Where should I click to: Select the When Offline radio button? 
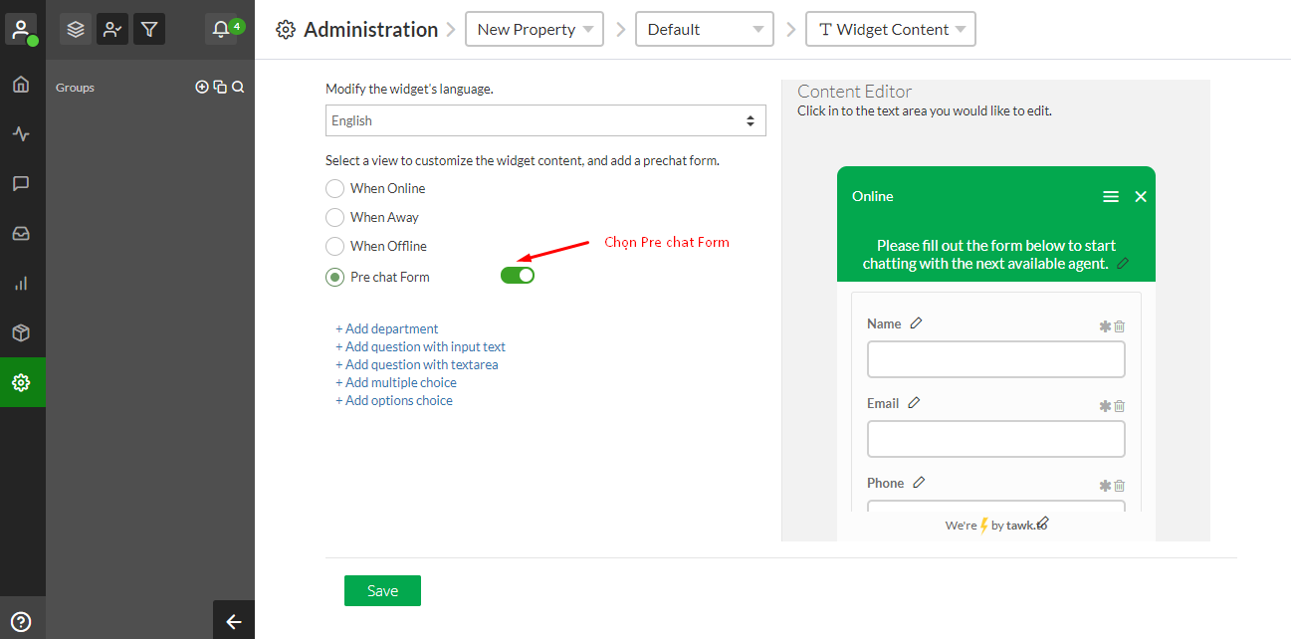(x=335, y=246)
